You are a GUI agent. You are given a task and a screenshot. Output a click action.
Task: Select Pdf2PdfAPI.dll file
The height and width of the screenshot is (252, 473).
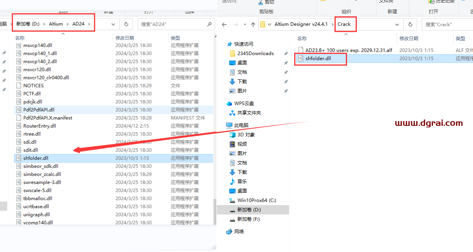pyautogui.click(x=39, y=109)
